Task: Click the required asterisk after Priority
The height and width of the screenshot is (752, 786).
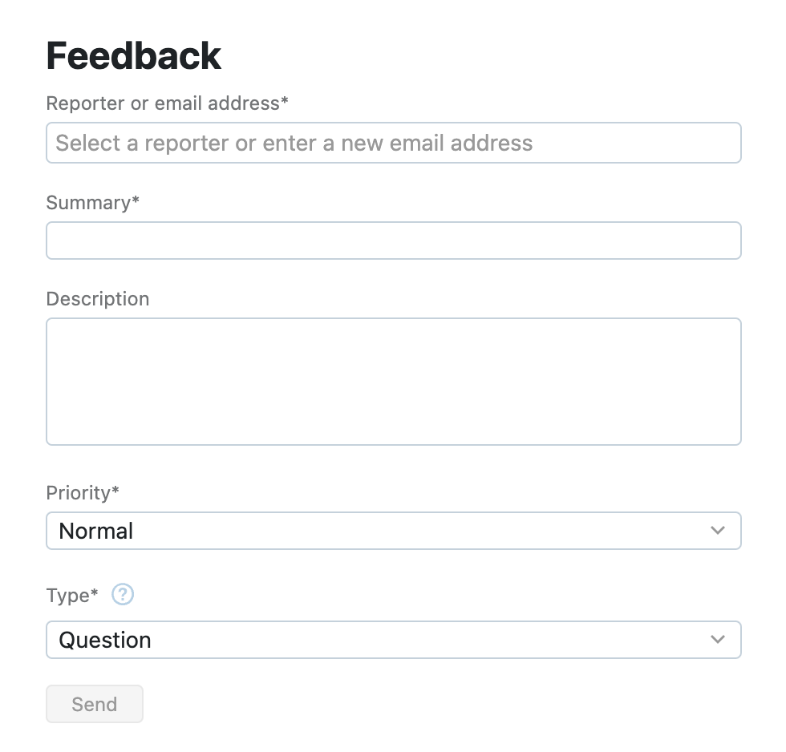Action: 115,491
